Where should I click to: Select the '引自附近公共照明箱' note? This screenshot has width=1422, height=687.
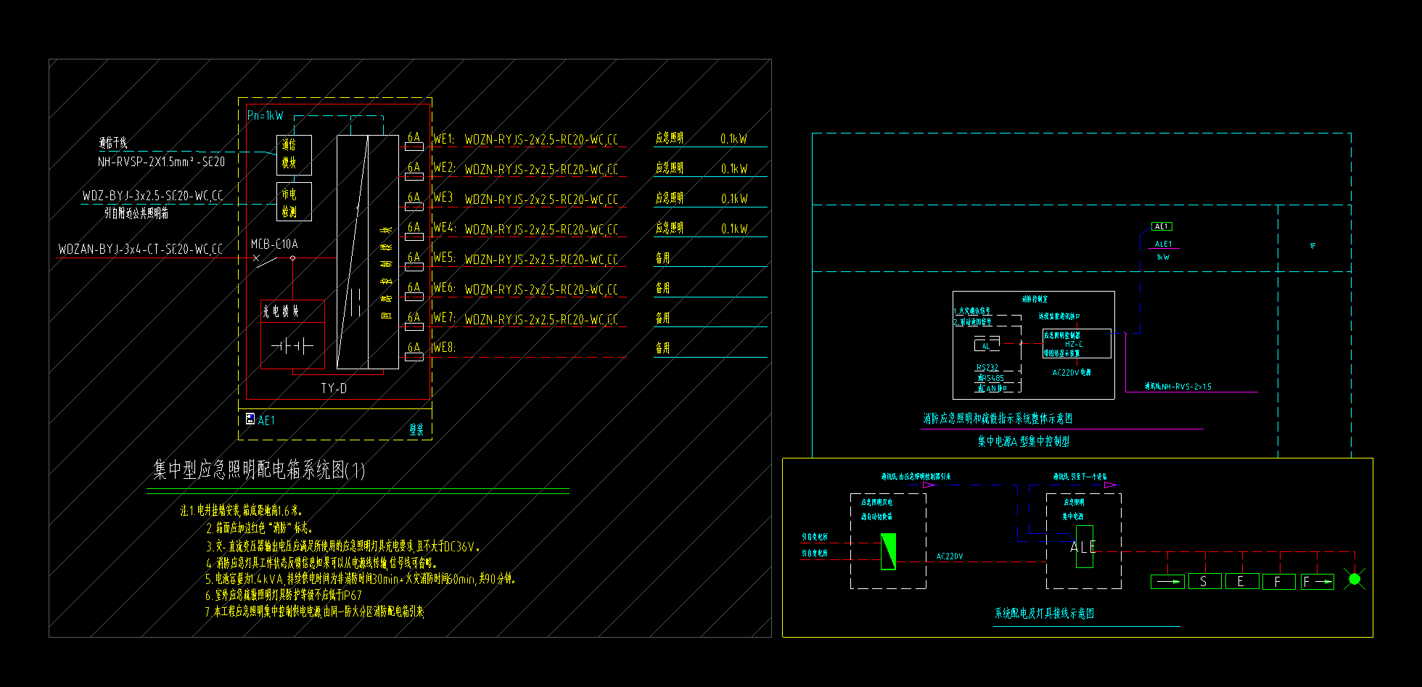pos(136,213)
